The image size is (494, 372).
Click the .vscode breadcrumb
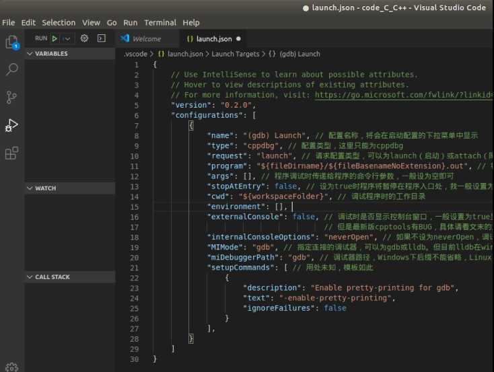135,54
